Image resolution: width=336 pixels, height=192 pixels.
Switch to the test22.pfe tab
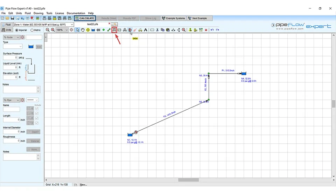tap(93, 24)
